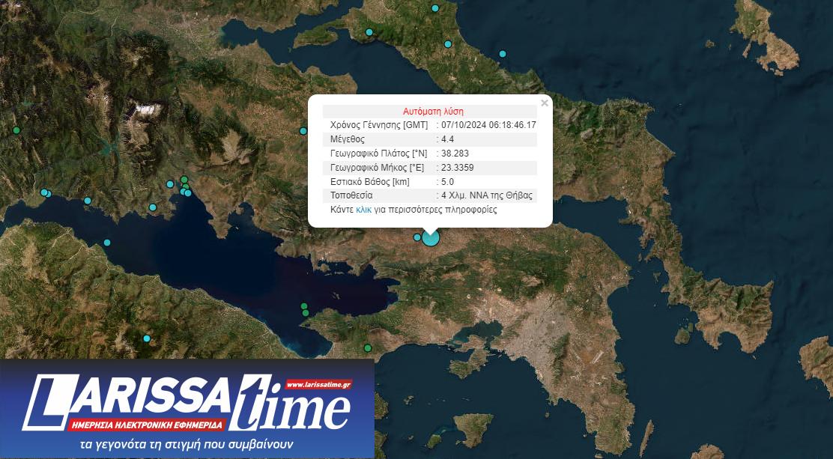Click the slogan 'τα γεγονότα τη στιγμή που συμβαίνουν'
This screenshot has width=833, height=459.
[187, 444]
